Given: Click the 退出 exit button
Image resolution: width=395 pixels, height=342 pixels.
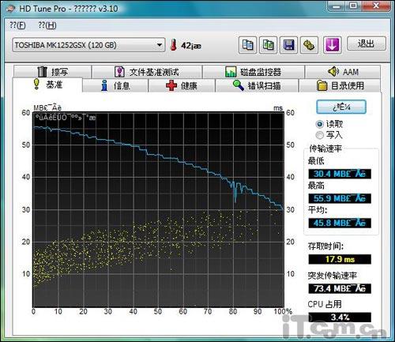Looking at the screenshot, I should [x=367, y=43].
